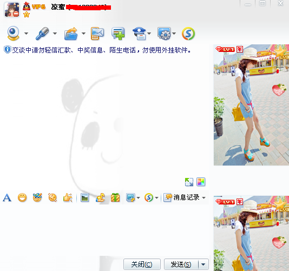Click the LV7 diamond badge on lower image
The height and width of the screenshot is (271, 289).
click(x=225, y=202)
